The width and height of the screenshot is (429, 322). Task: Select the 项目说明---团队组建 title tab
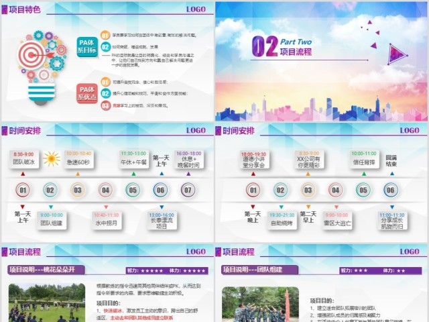pyautogui.click(x=259, y=270)
